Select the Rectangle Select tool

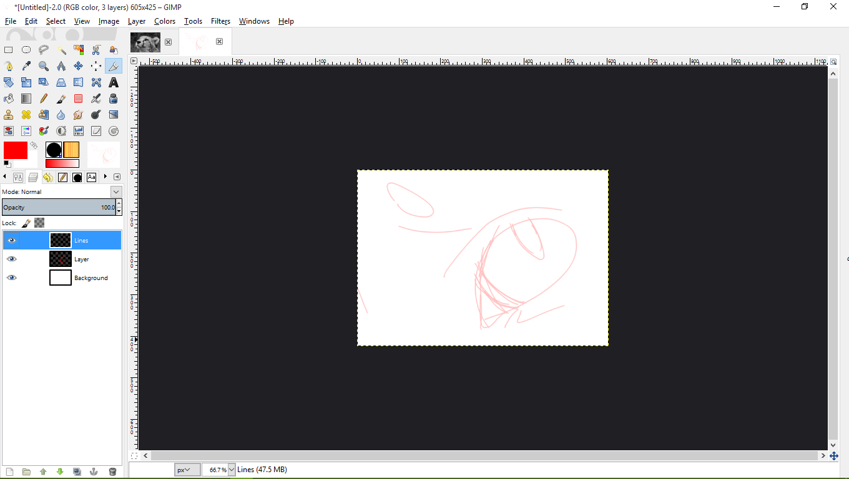click(9, 49)
